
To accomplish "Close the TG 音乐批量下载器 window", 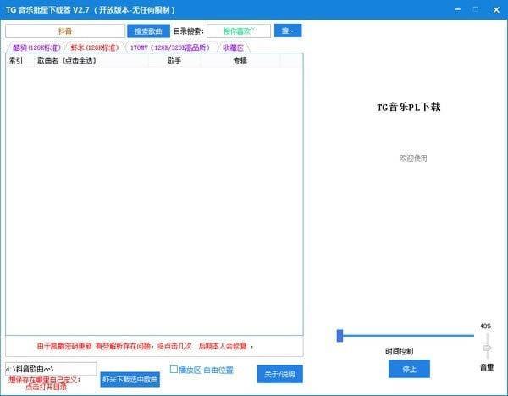I will click(x=496, y=9).
